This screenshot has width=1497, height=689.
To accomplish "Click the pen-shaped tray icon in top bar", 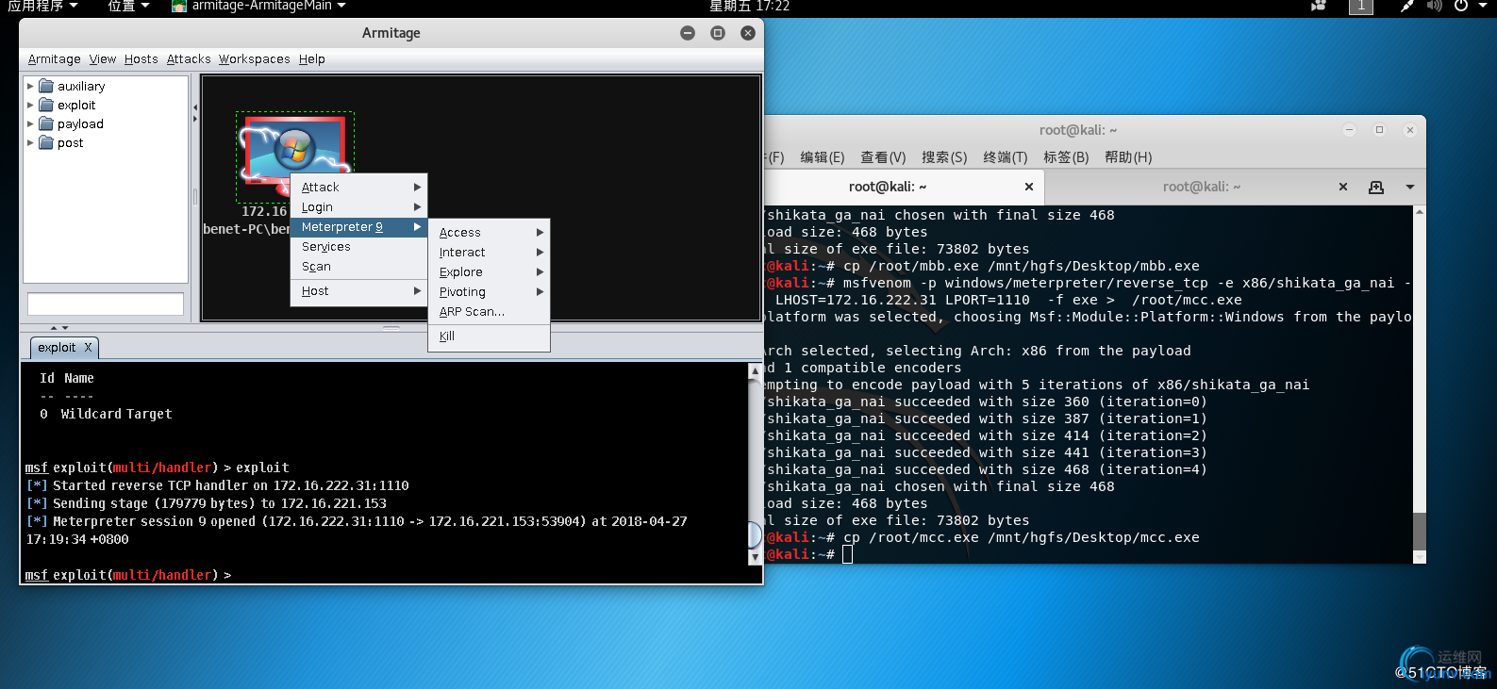I will coord(1406,6).
